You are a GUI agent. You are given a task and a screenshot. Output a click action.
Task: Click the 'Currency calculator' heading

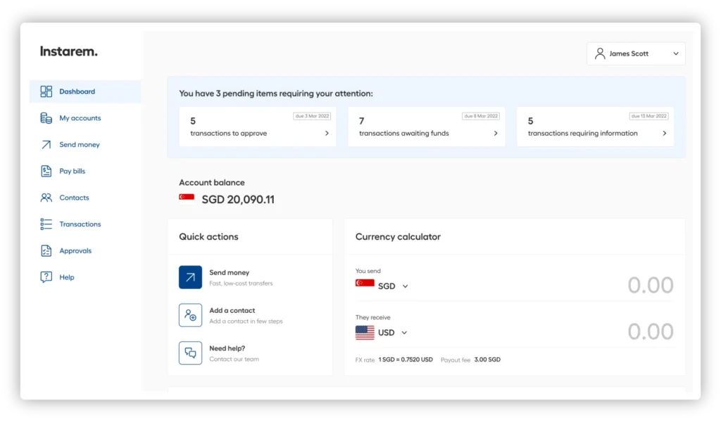[x=398, y=237]
